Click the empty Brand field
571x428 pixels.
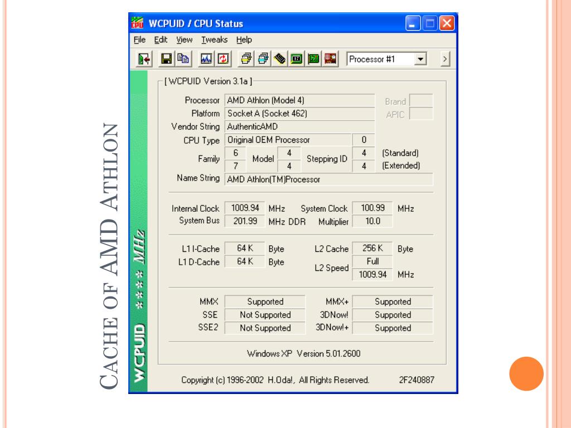(x=422, y=100)
